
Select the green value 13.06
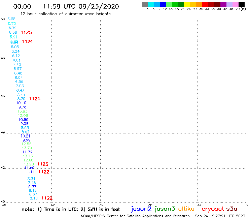tap(23, 116)
